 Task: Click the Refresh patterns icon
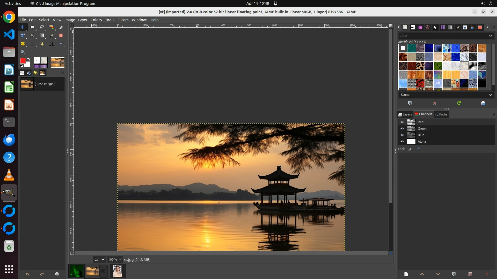[x=459, y=103]
